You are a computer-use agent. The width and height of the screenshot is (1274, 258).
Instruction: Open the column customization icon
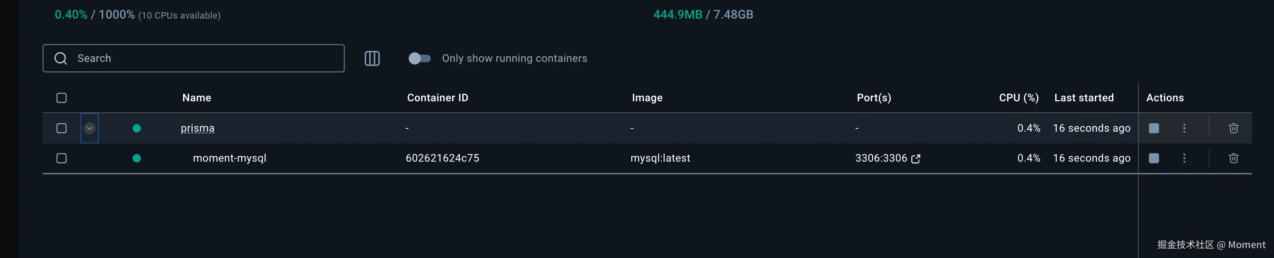point(372,58)
